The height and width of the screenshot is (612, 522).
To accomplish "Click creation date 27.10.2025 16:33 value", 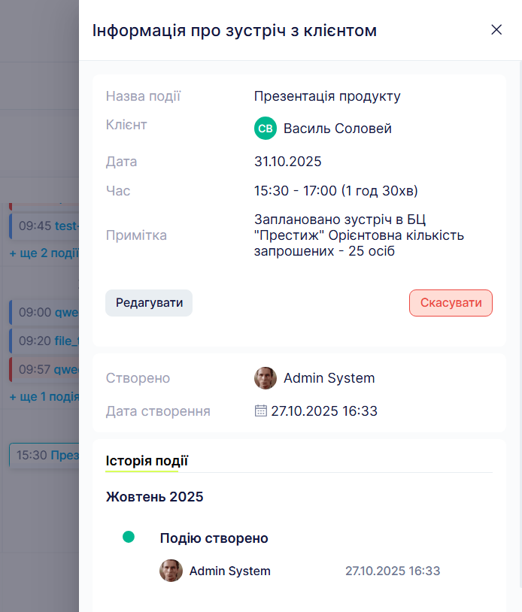I will (324, 411).
